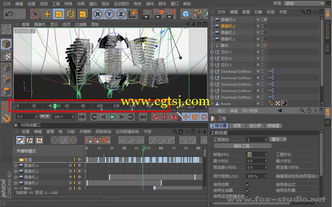Add a cube primitive object
The width and height of the screenshot is (332, 207).
(x=186, y=14)
